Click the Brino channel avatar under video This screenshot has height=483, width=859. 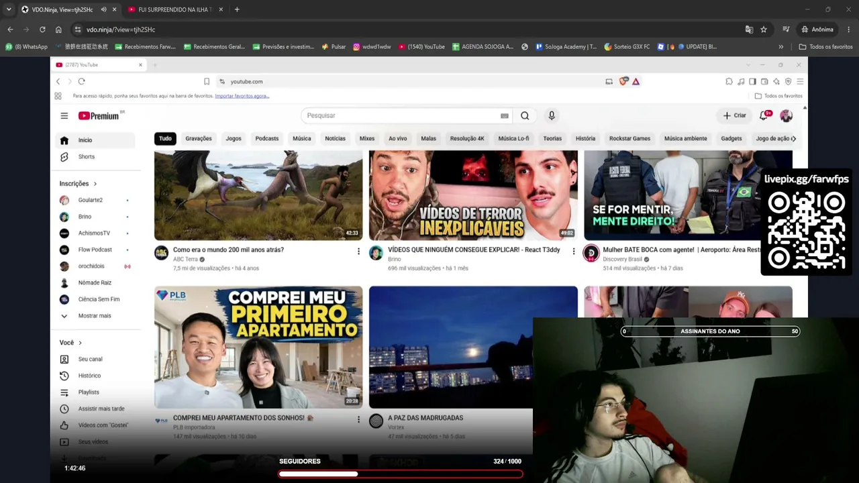(376, 254)
